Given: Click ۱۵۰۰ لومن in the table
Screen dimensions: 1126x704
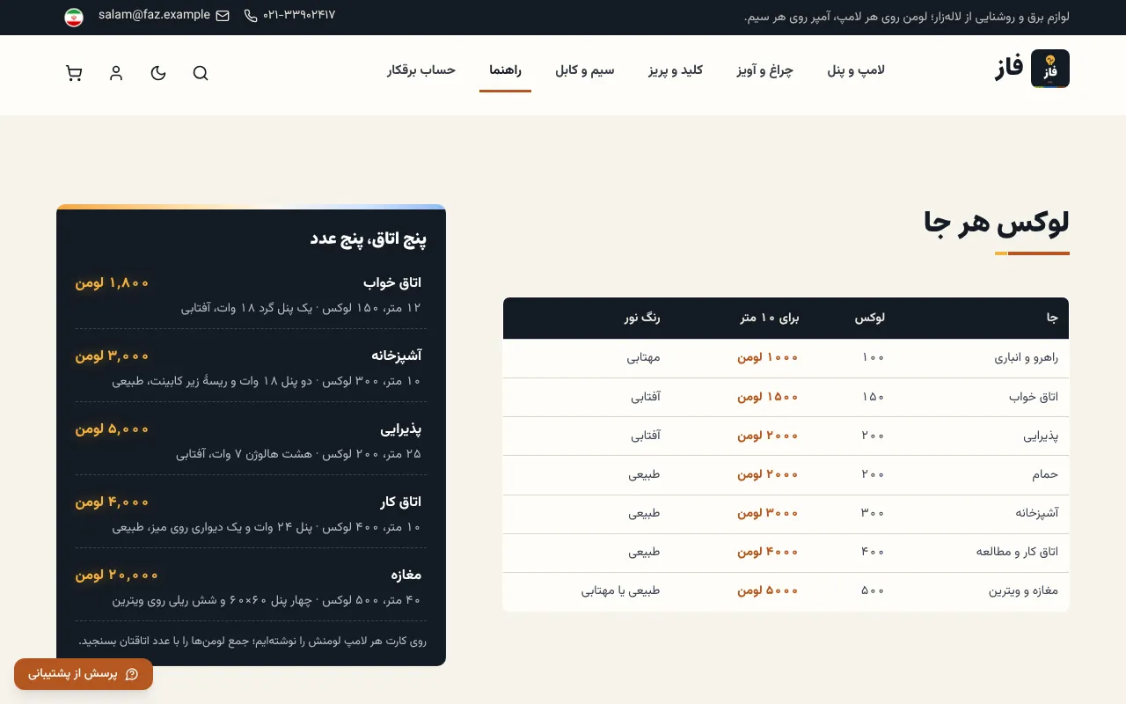Looking at the screenshot, I should [x=768, y=397].
